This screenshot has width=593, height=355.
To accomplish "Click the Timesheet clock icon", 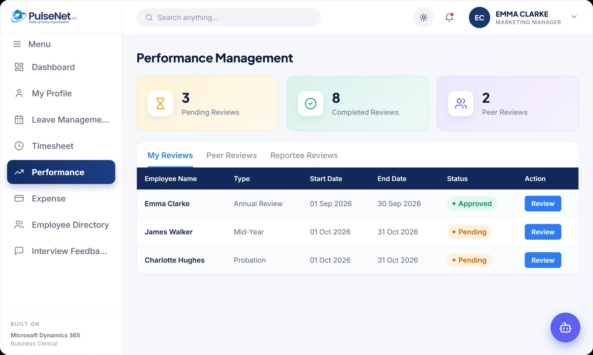I will [19, 146].
